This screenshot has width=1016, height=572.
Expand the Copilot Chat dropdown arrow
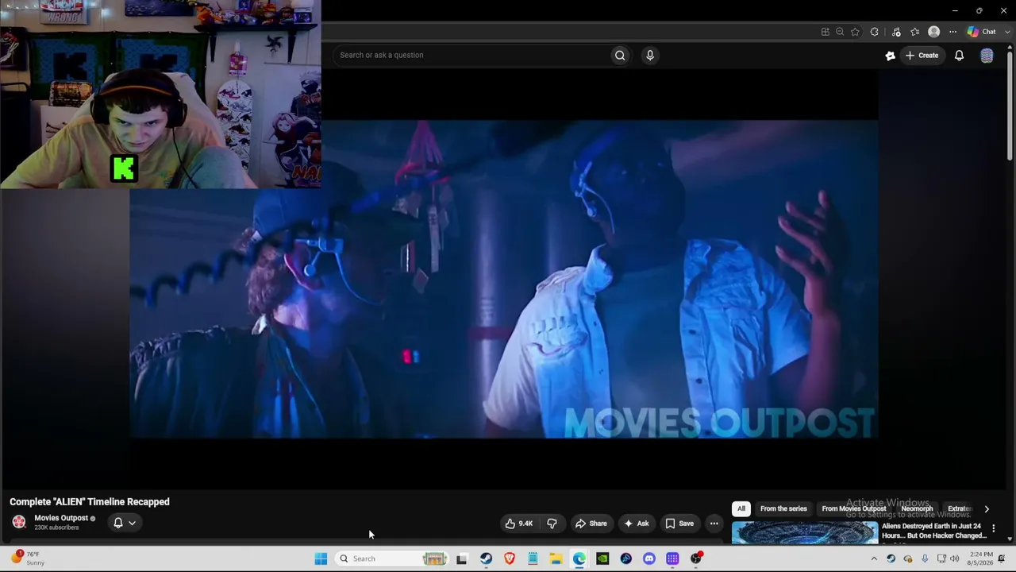[1007, 32]
